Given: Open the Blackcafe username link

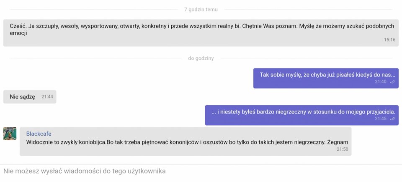Looking at the screenshot, I should [39, 134].
